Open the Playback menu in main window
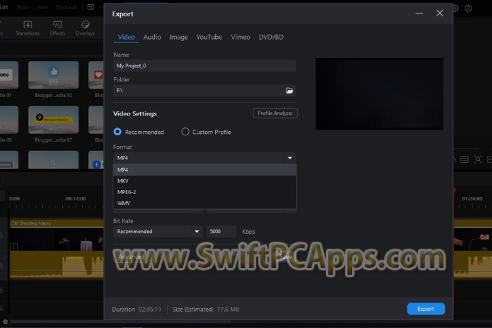 tap(66, 7)
